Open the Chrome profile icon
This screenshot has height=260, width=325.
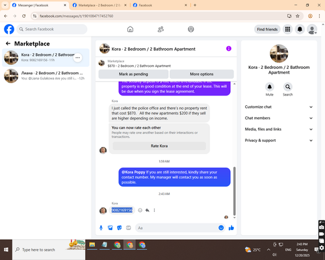click(x=310, y=16)
